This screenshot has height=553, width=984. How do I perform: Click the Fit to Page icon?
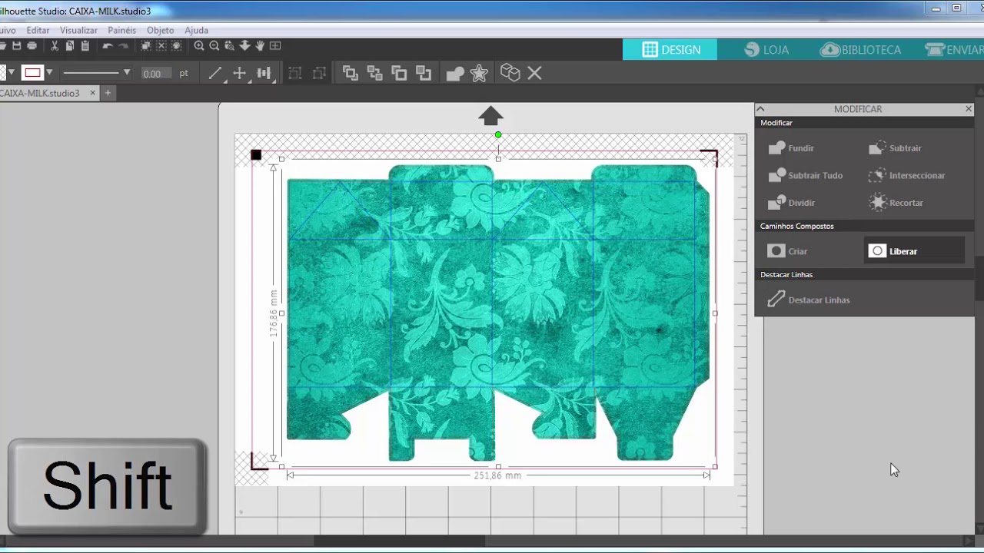click(275, 46)
